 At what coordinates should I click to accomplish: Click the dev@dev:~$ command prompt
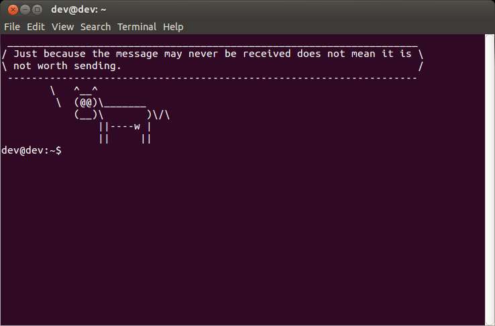[x=32, y=150]
